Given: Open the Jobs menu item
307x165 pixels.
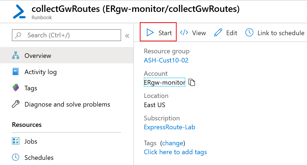Looking at the screenshot, I should pos(31,141).
